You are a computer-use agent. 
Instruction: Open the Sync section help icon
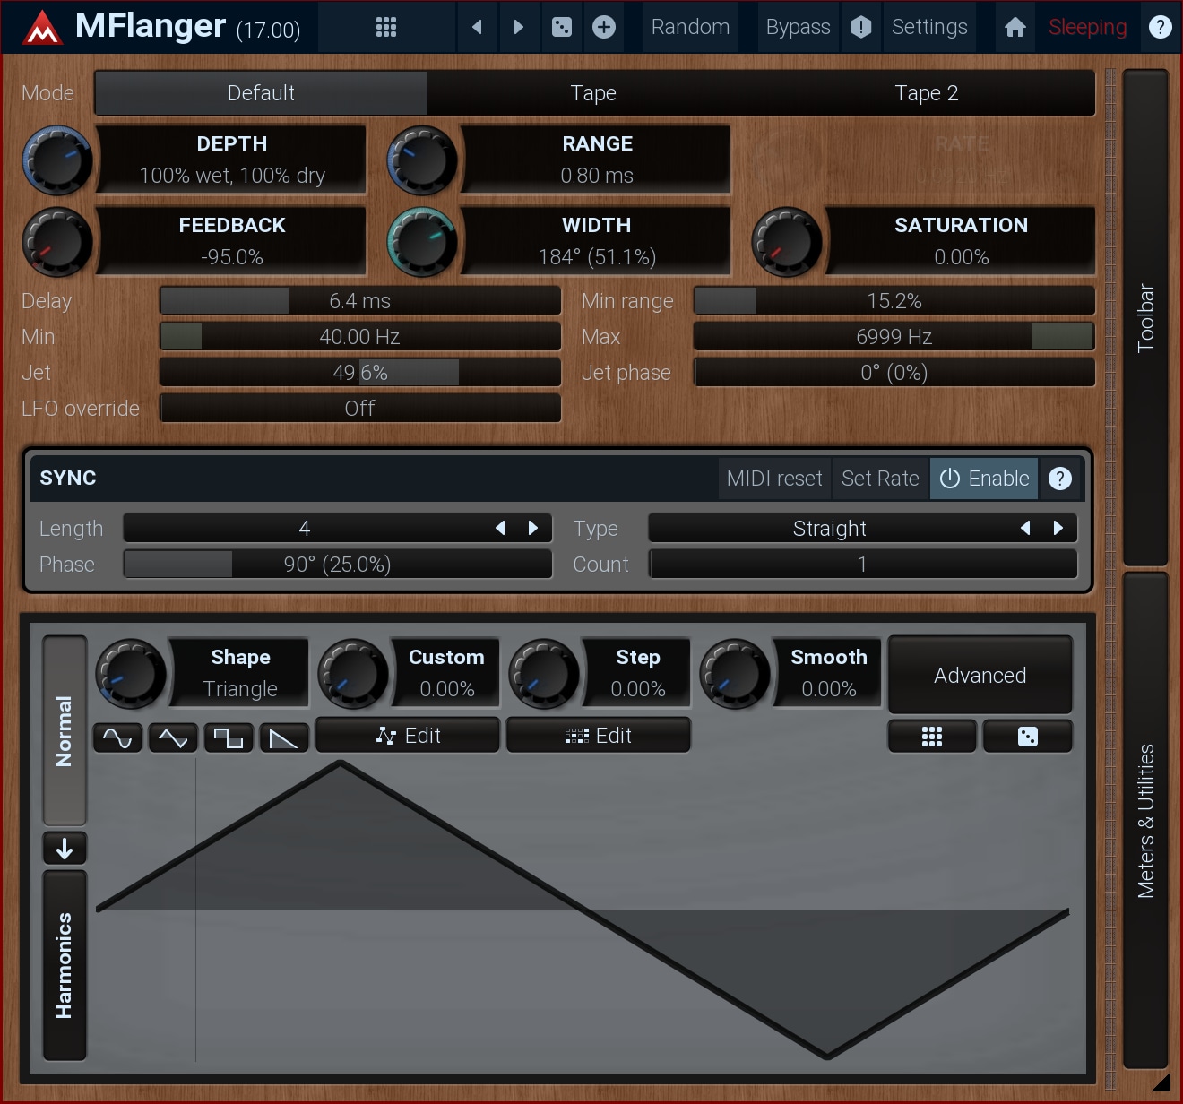tap(1059, 479)
